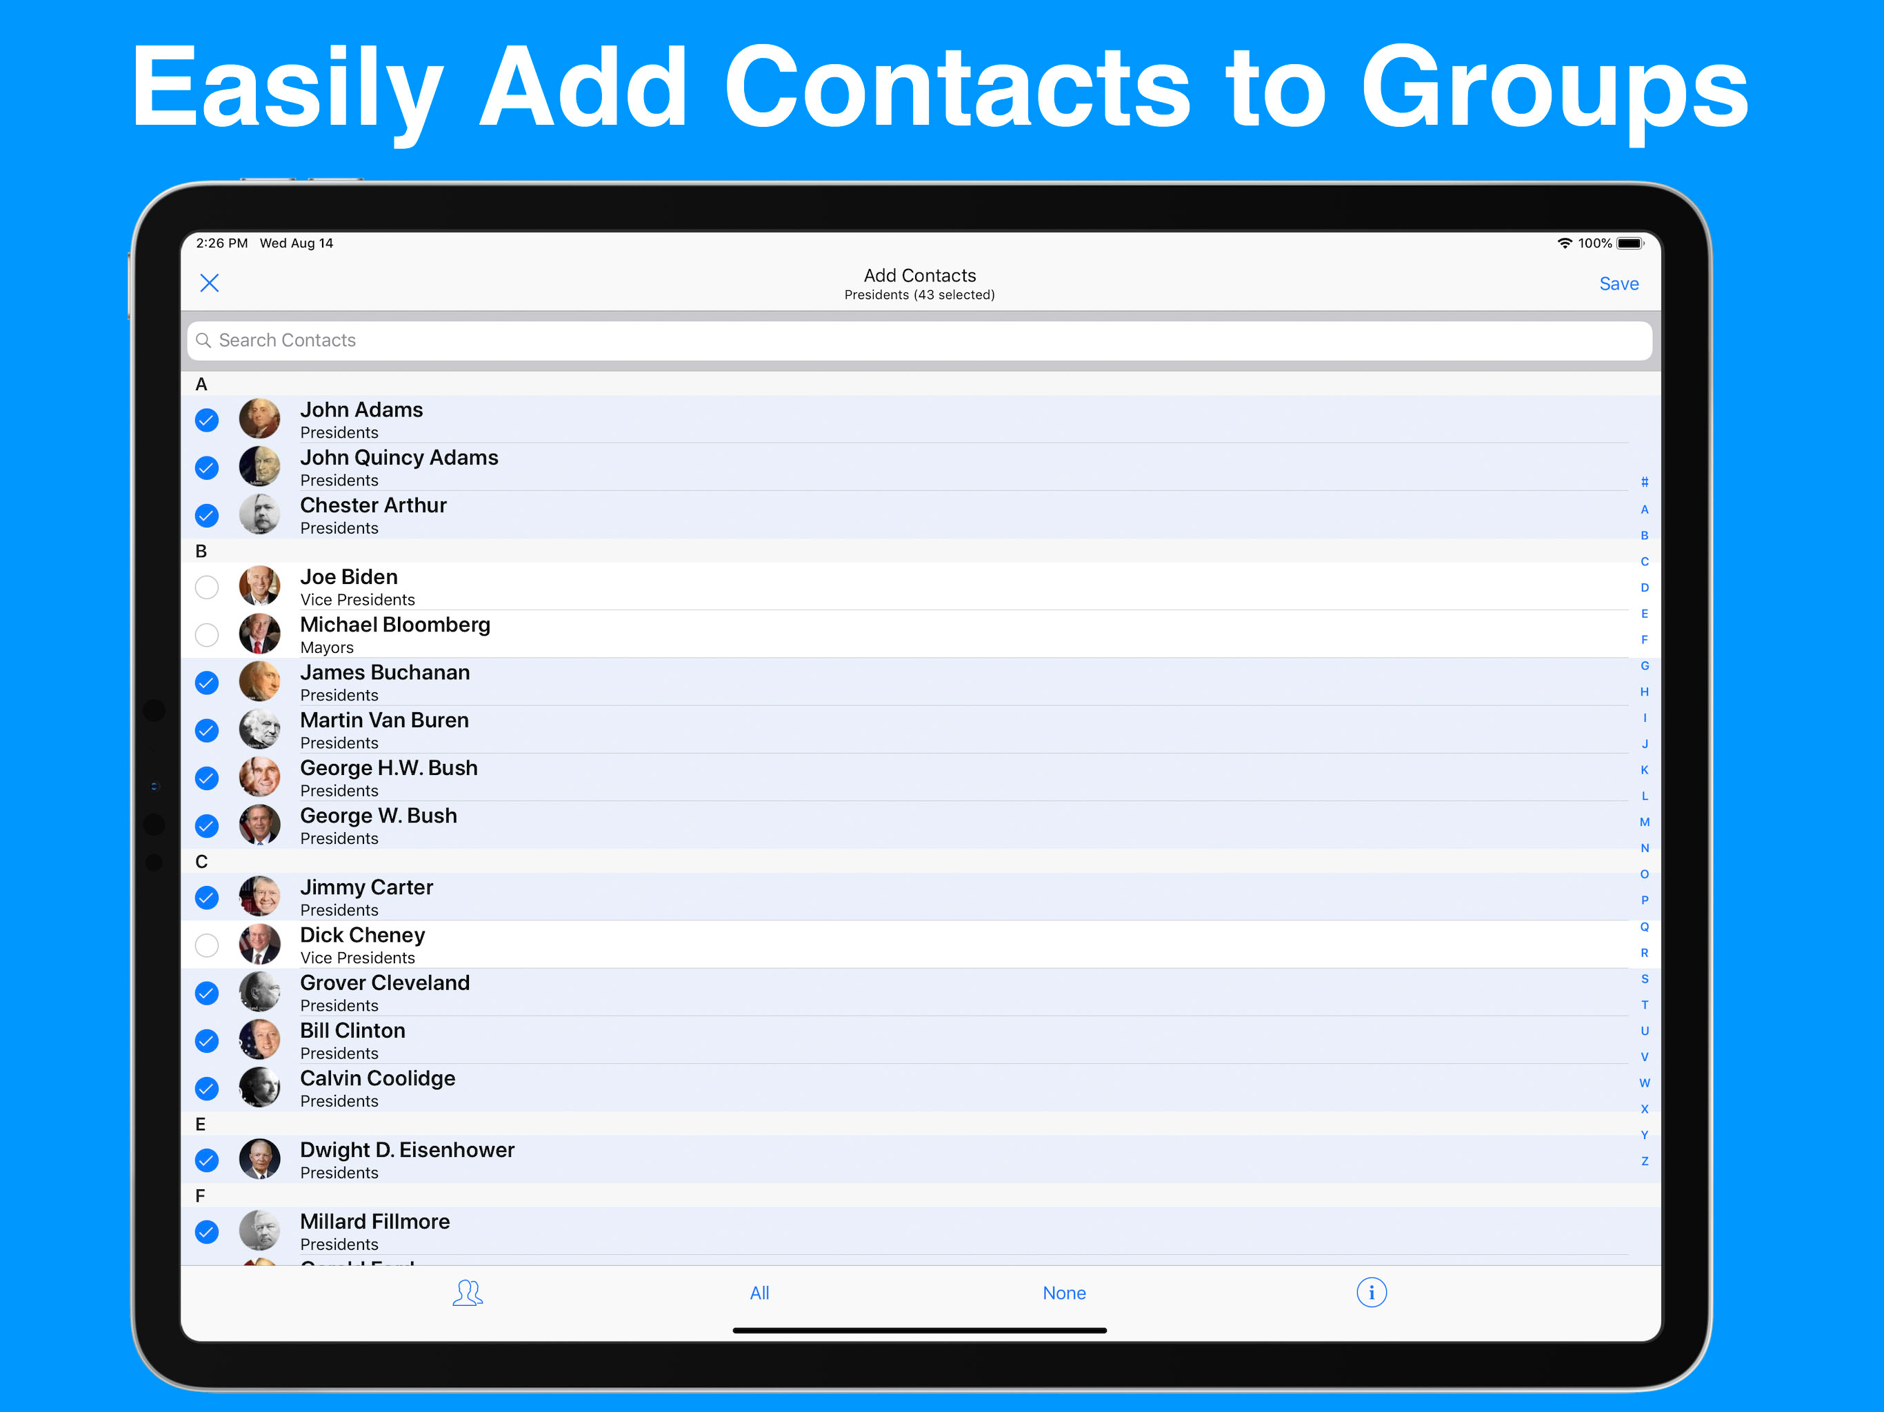The image size is (1884, 1412).
Task: Jump to letter J in index bar
Action: (1645, 743)
